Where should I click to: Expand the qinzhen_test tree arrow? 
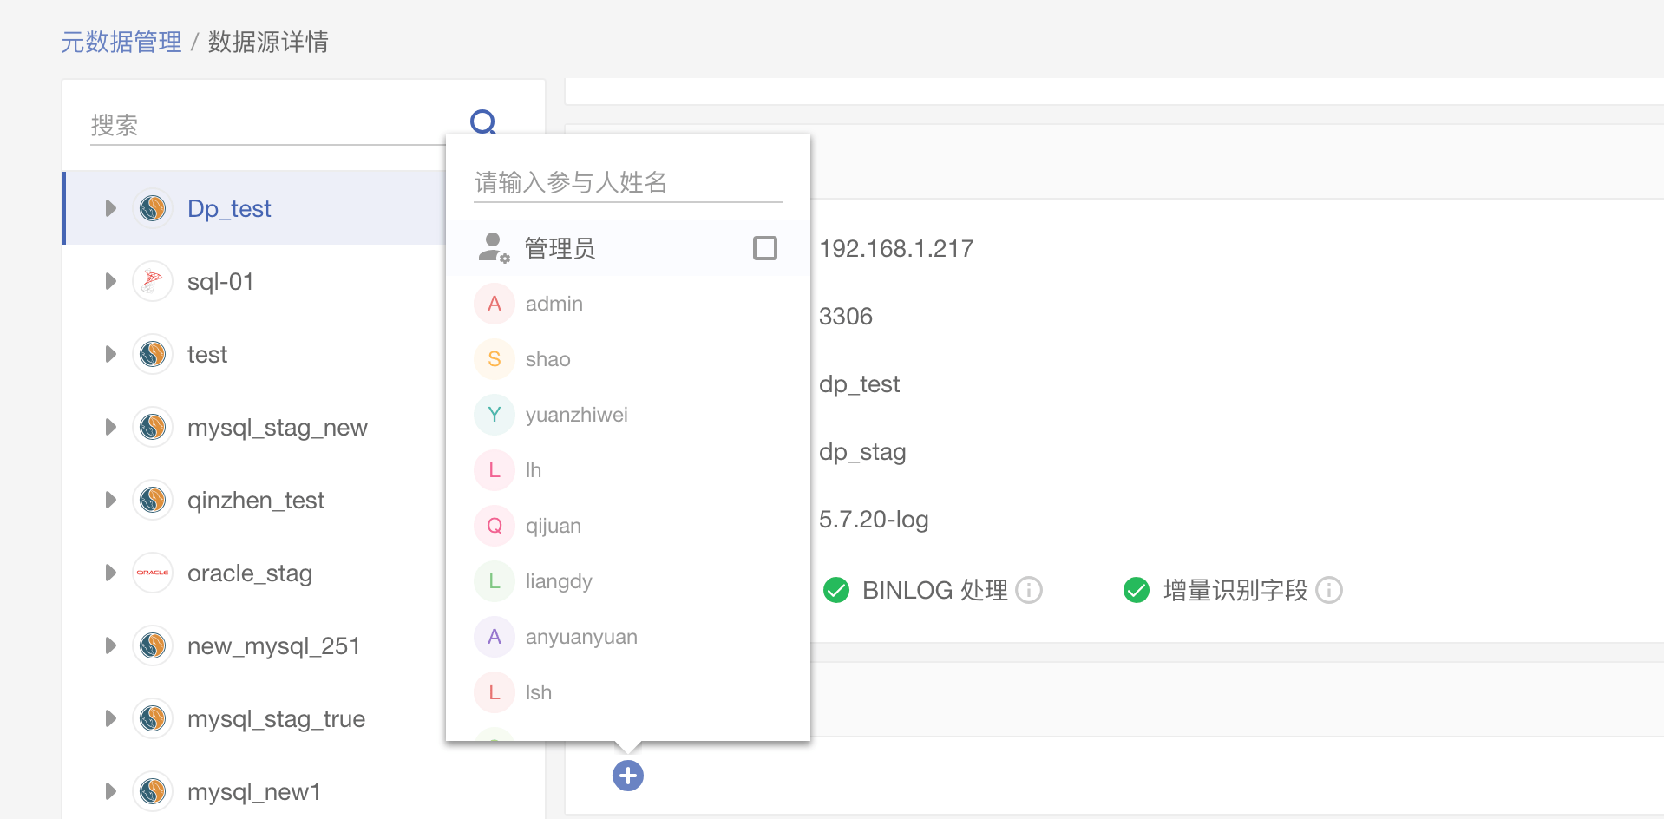click(x=110, y=501)
